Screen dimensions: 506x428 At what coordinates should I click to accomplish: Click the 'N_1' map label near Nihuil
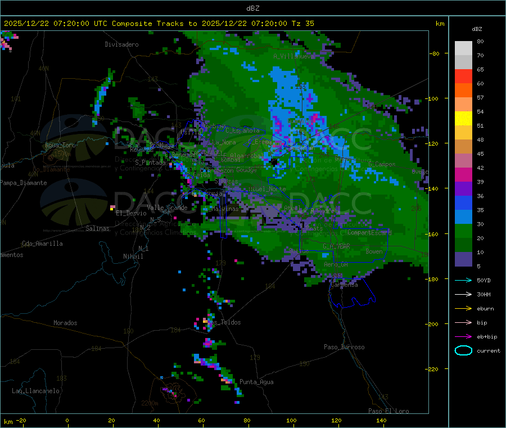click(x=143, y=248)
